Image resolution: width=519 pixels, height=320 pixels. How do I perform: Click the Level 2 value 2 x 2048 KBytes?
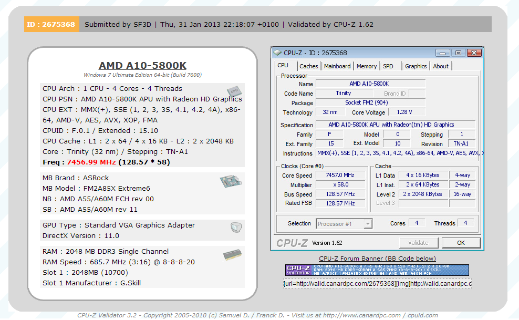pyautogui.click(x=423, y=194)
